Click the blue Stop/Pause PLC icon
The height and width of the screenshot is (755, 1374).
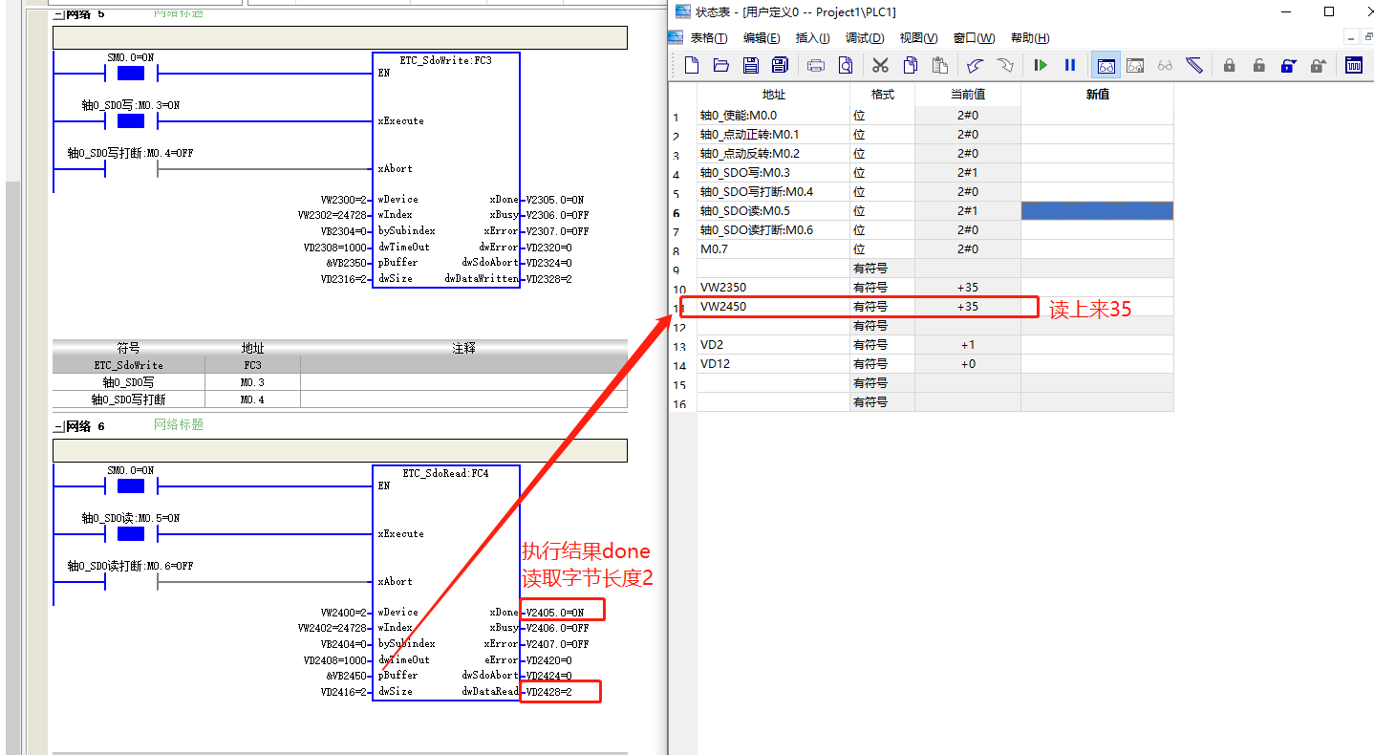click(x=1070, y=65)
